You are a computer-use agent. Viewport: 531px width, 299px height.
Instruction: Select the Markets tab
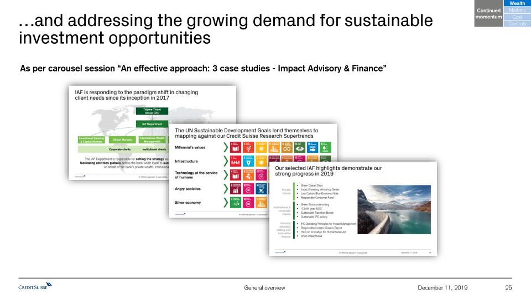click(517, 11)
